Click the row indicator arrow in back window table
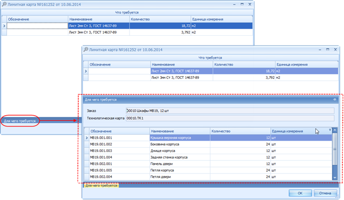Image resolution: width=344 pixels, height=200 pixels. [x=4, y=26]
